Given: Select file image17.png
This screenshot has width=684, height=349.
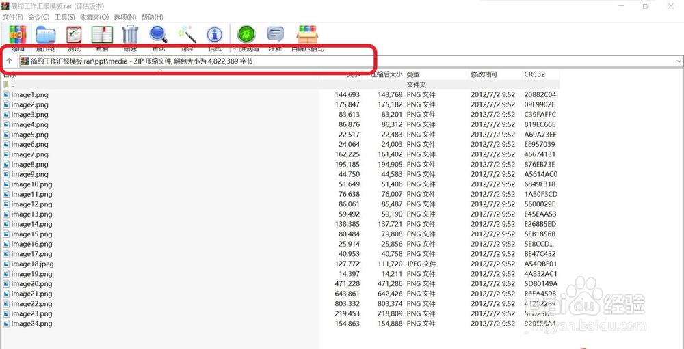Looking at the screenshot, I should click(x=32, y=254).
